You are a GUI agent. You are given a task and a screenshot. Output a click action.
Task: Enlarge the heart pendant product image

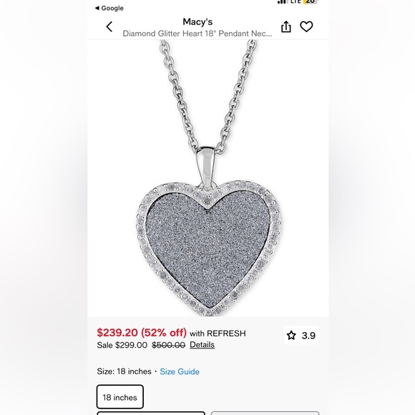pyautogui.click(x=208, y=178)
